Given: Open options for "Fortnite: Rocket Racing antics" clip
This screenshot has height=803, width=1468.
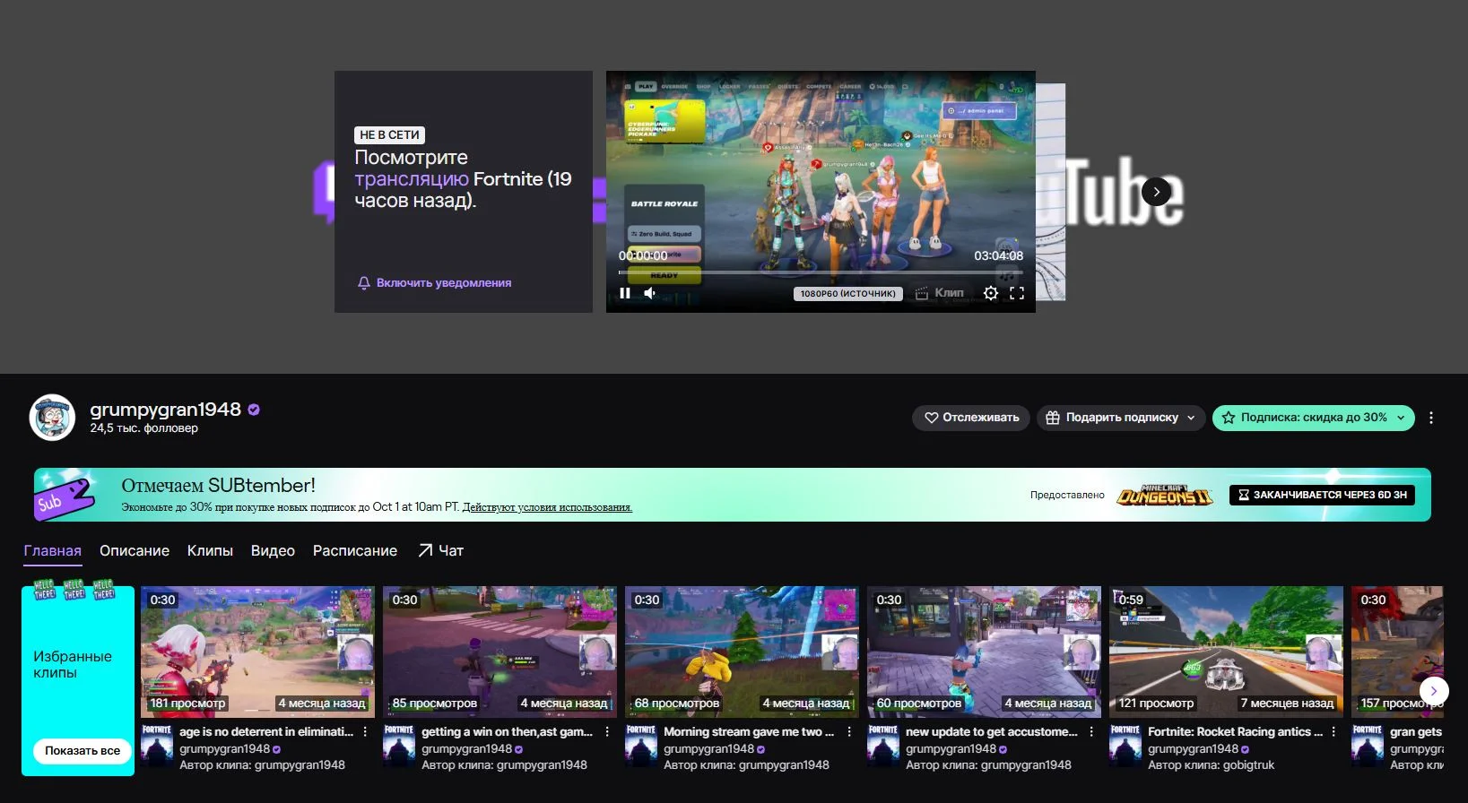Looking at the screenshot, I should 1333,732.
